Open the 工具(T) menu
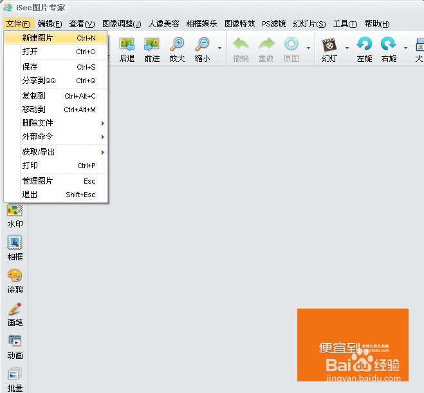Image resolution: width=424 pixels, height=393 pixels. pos(345,24)
